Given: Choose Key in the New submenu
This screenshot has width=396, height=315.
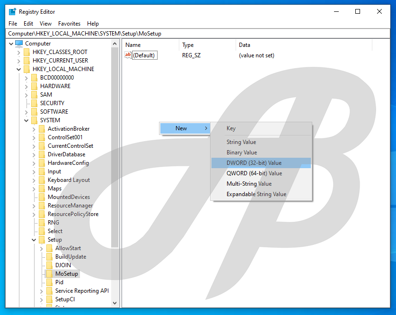Looking at the screenshot, I should [x=261, y=128].
